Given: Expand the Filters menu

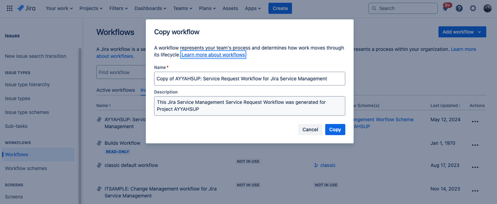Looking at the screenshot, I should pyautogui.click(x=118, y=8).
